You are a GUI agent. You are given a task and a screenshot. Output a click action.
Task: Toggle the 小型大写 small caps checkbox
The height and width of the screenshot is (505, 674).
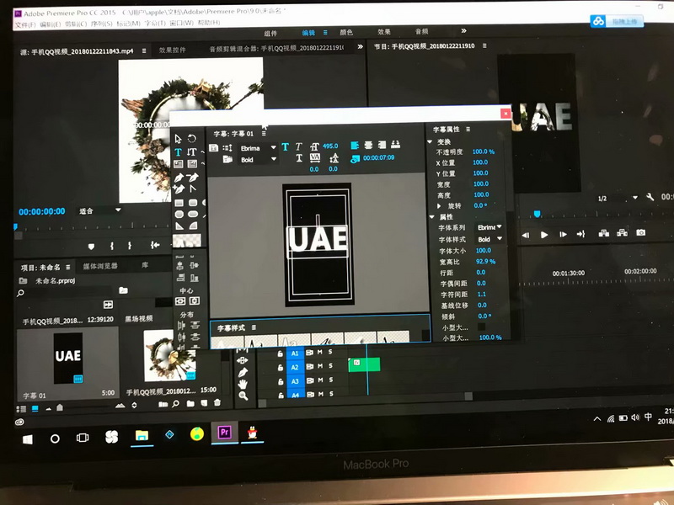click(481, 327)
